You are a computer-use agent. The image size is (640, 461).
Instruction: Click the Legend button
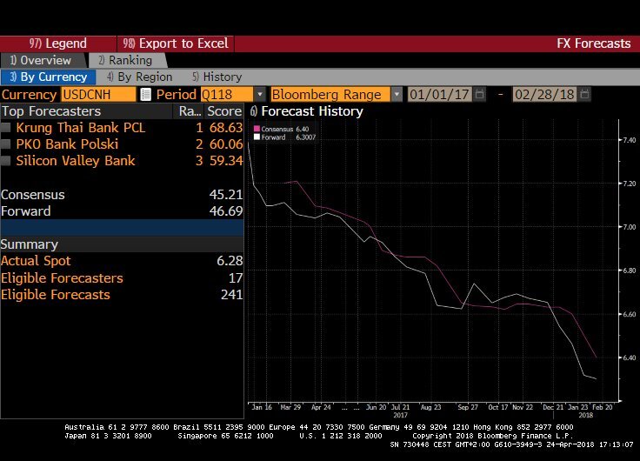click(x=57, y=43)
